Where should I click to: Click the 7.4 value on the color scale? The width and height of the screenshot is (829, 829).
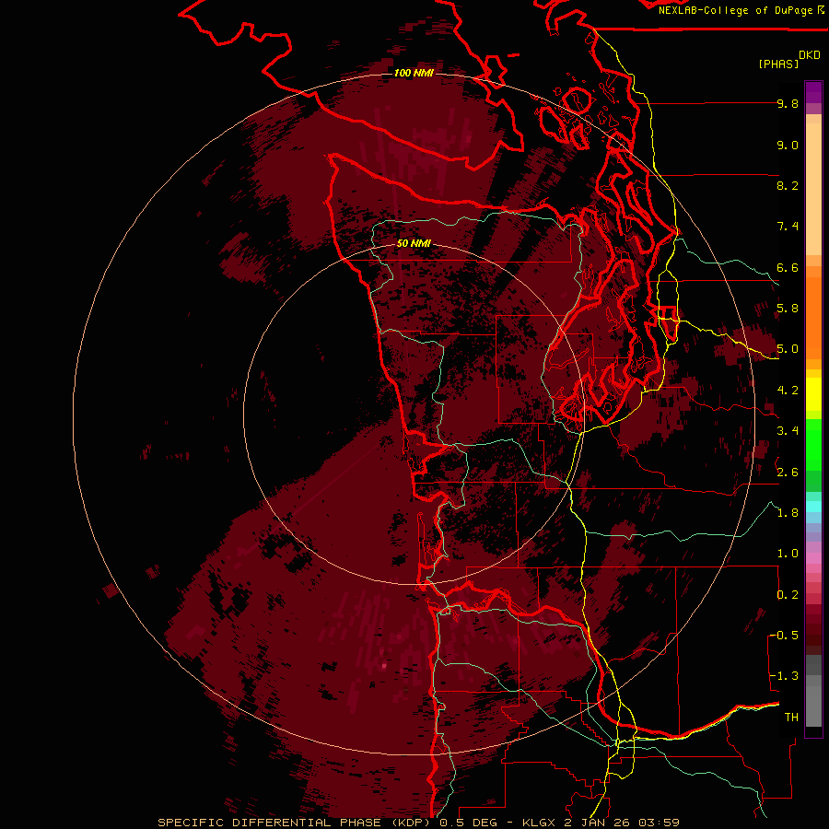[x=788, y=227]
